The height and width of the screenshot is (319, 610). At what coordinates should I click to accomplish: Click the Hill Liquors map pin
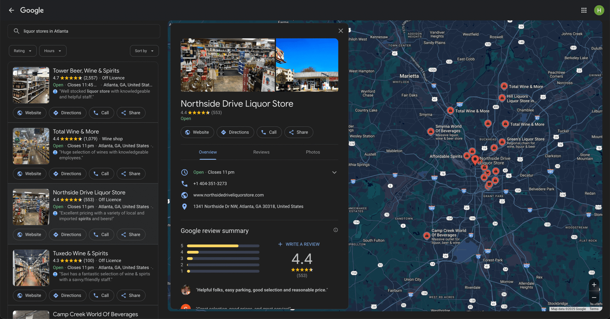(502, 98)
